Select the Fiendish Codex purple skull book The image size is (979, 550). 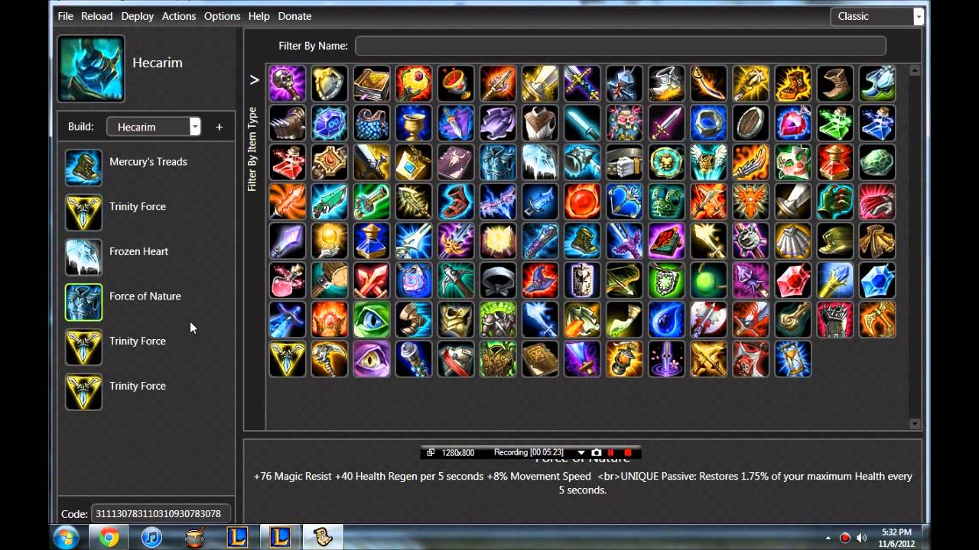point(456,162)
